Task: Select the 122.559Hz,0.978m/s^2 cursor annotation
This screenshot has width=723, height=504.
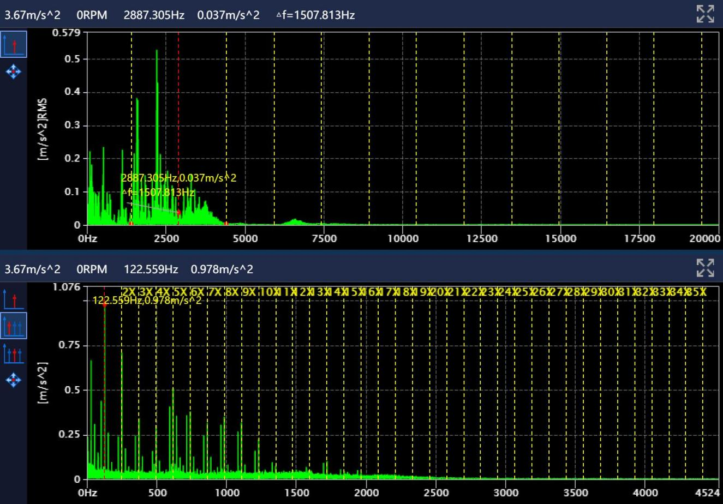Action: click(147, 301)
